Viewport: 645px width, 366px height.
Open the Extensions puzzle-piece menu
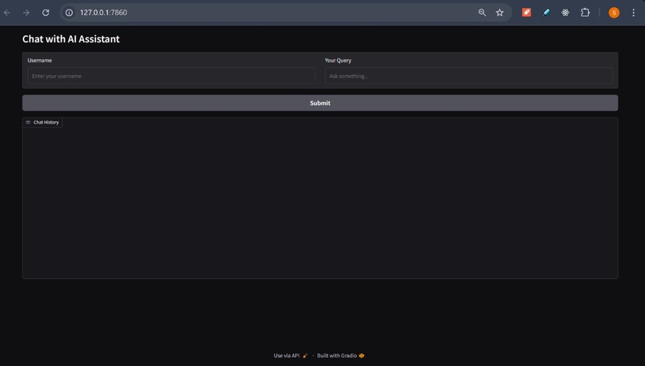pyautogui.click(x=585, y=13)
